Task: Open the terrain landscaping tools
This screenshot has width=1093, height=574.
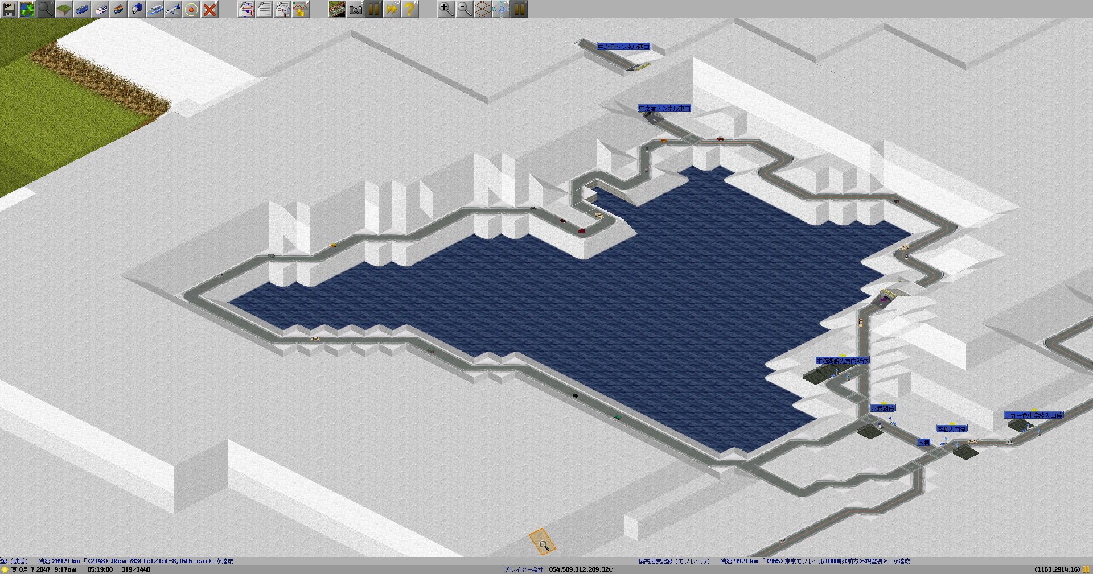Action: [64, 9]
